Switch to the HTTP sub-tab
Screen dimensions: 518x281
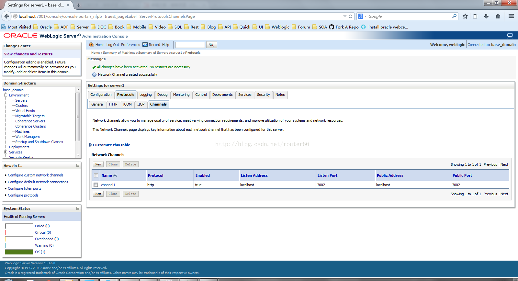(x=113, y=104)
